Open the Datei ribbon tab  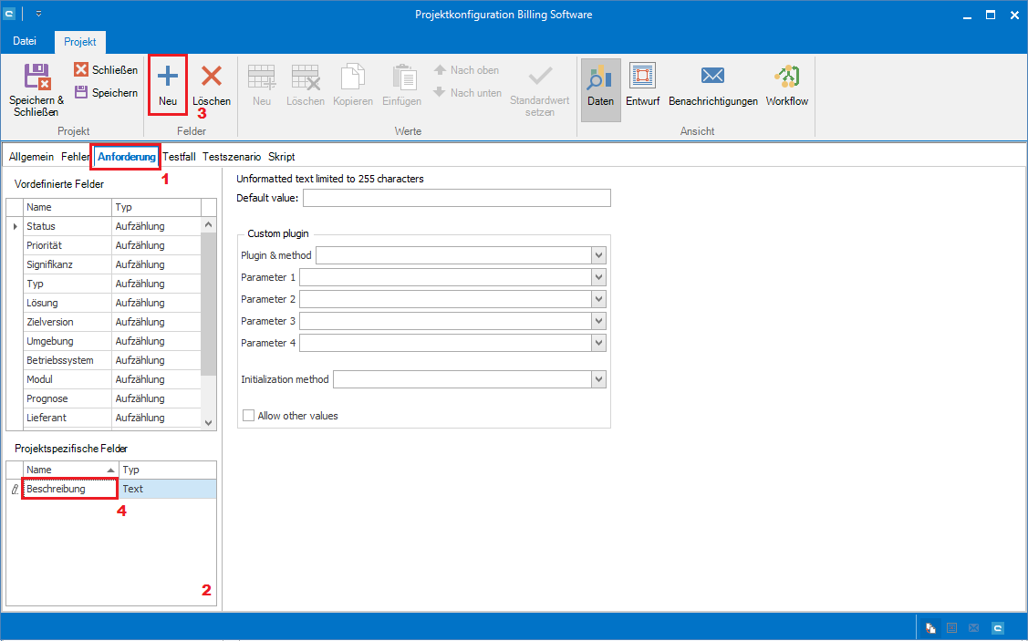tap(25, 42)
